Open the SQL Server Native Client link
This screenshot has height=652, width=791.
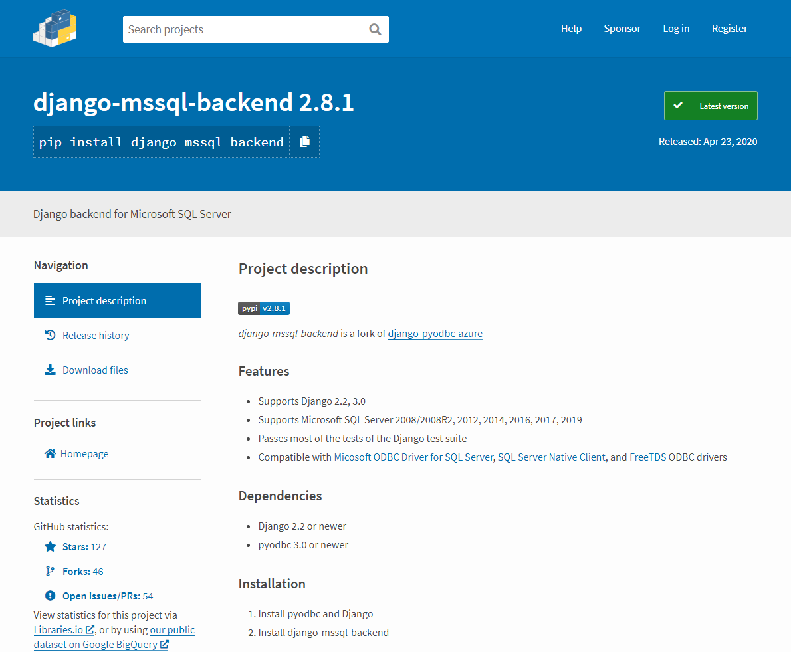[552, 457]
